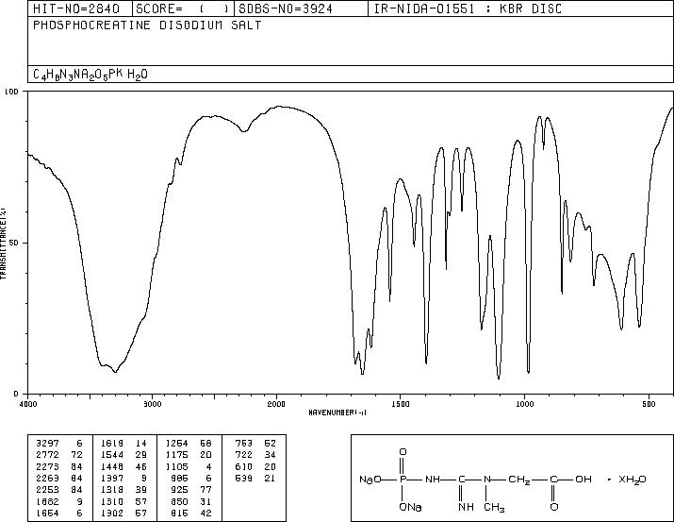The image size is (674, 522).
Task: Select the 1310 peak entry in table
Action: click(123, 501)
